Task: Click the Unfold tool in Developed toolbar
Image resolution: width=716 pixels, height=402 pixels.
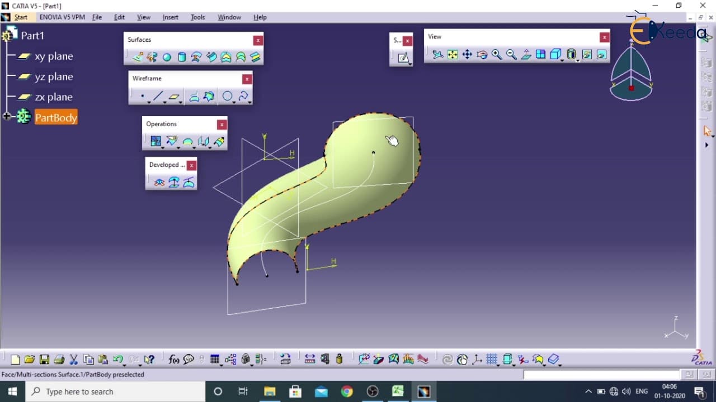Action: pos(159,182)
